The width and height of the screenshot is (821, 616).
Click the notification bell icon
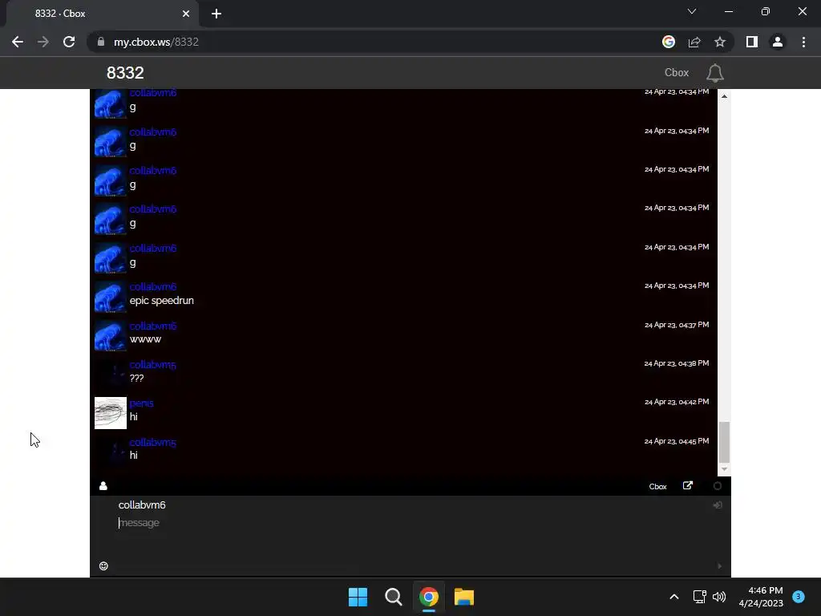[714, 73]
